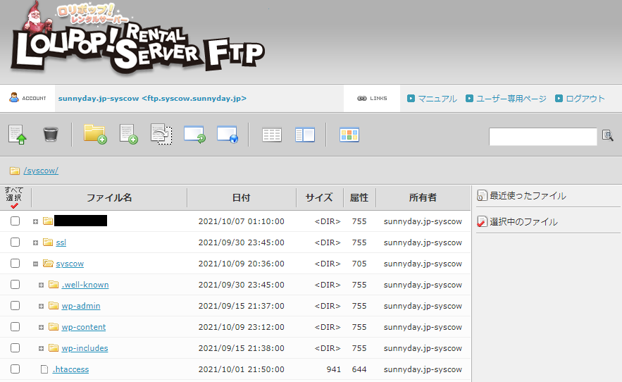Toggle the select-all red checkmark
622x382 pixels.
[x=14, y=205]
